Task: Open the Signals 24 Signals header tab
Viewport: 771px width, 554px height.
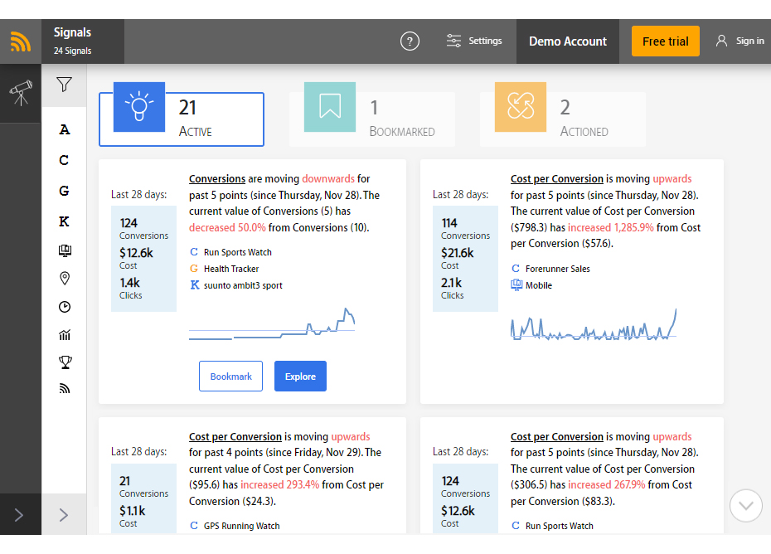Action: (83, 41)
